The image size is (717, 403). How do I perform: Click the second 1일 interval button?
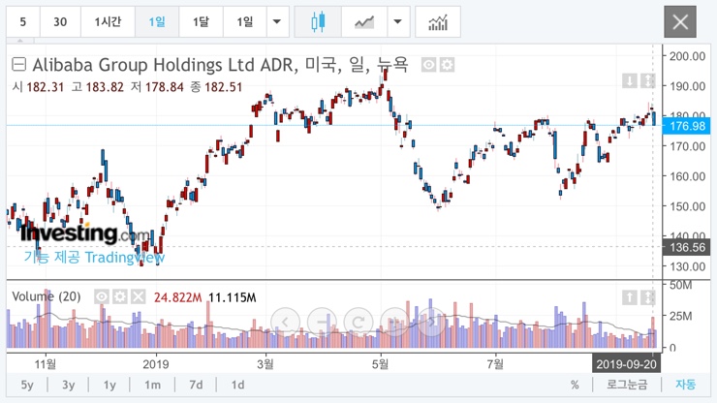coord(244,21)
